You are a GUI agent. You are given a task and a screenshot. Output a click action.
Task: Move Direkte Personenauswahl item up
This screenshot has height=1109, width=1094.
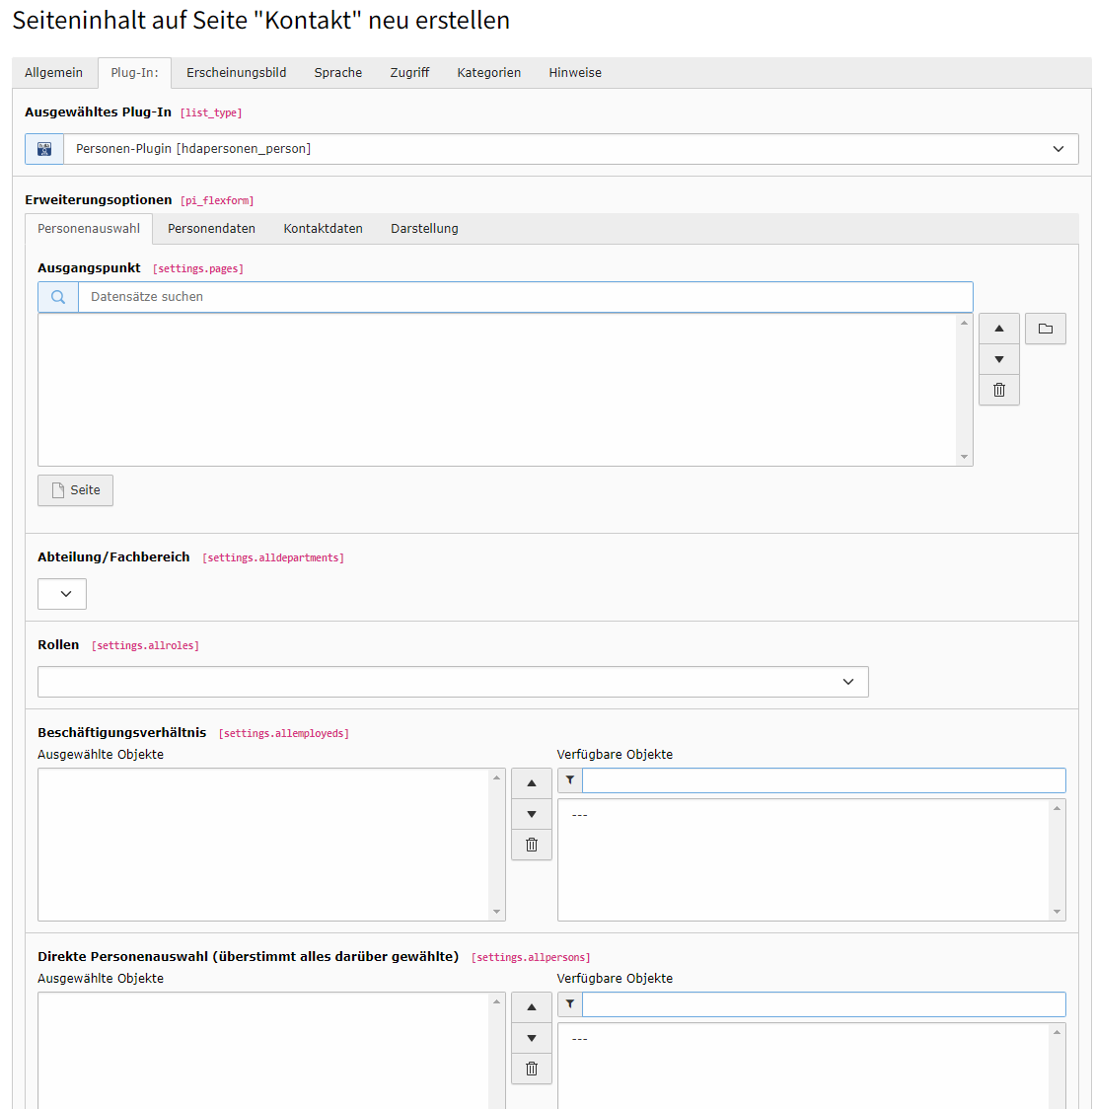point(532,1007)
